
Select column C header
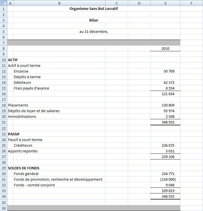[116, 3]
